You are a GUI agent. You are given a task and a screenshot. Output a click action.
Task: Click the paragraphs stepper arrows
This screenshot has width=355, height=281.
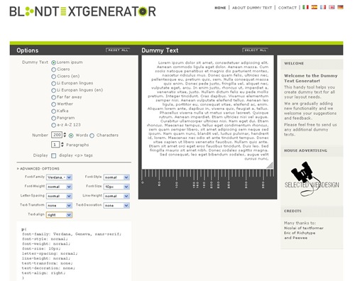62,145
